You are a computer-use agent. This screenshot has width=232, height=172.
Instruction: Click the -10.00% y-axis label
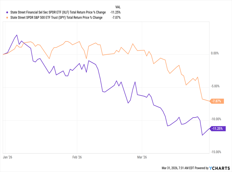pyautogui.click(x=216, y=119)
